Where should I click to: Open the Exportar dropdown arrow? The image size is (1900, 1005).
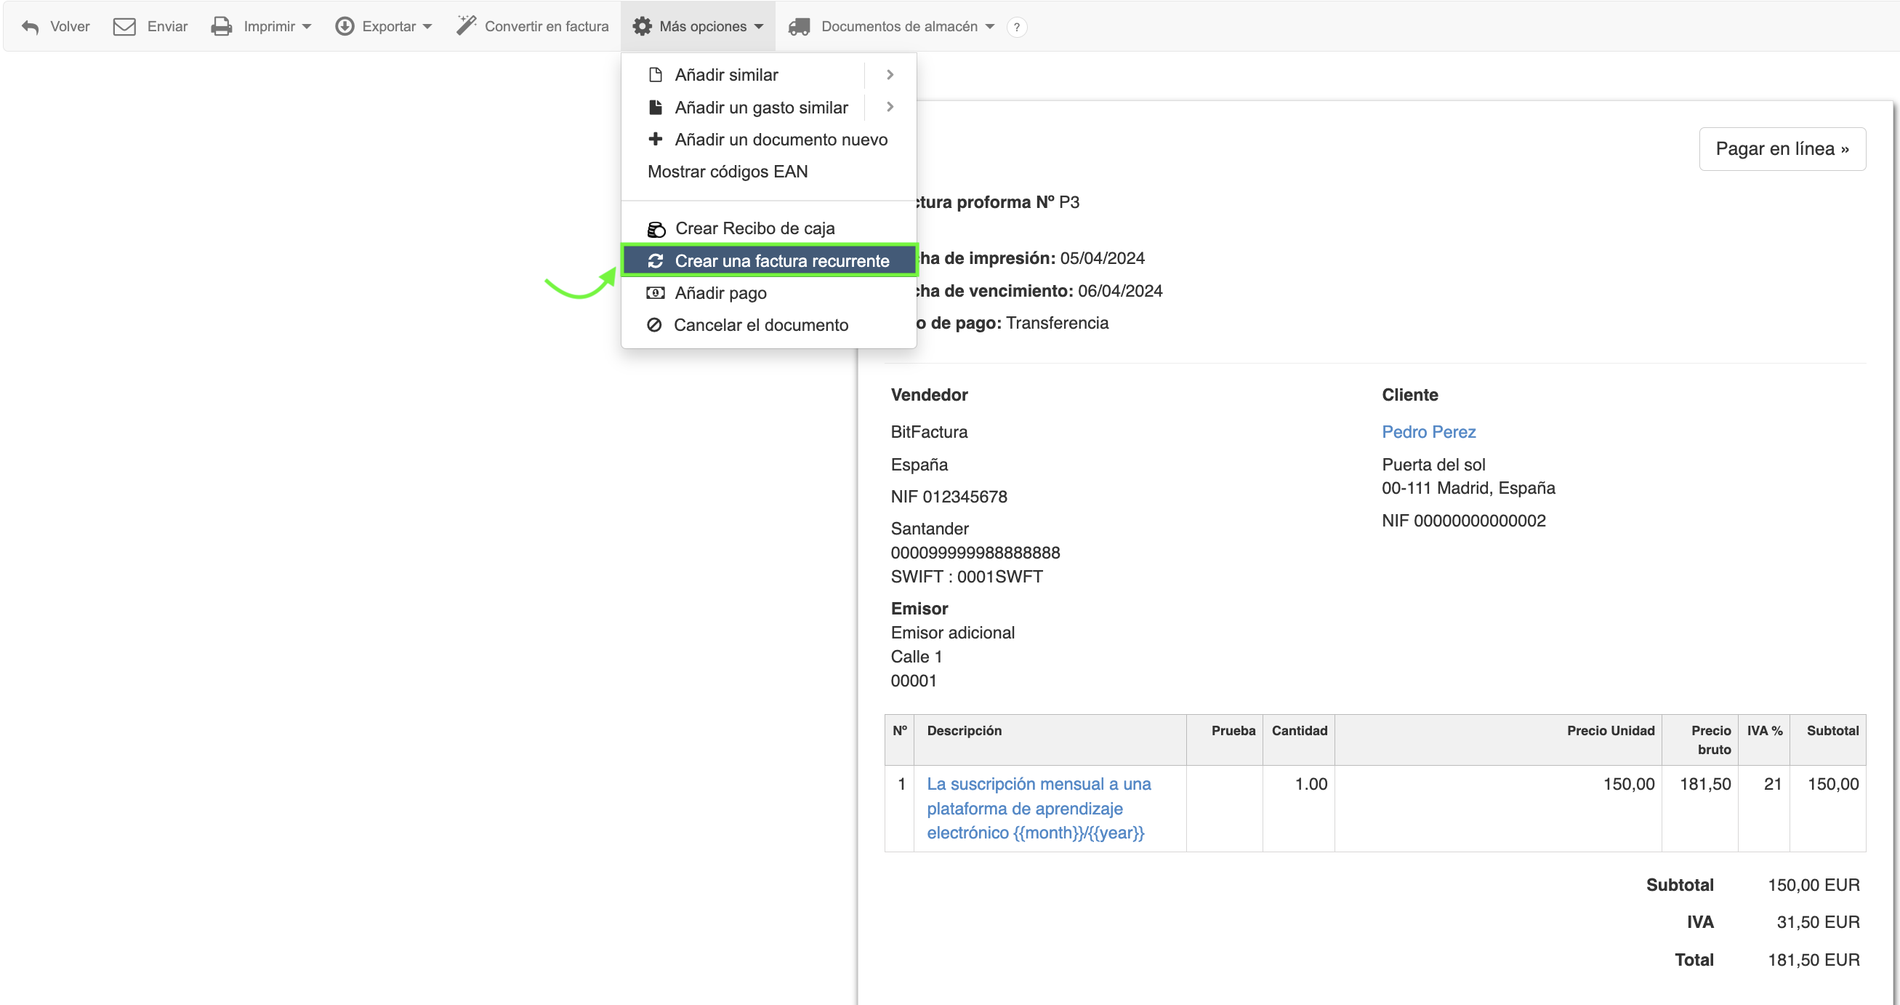point(428,27)
